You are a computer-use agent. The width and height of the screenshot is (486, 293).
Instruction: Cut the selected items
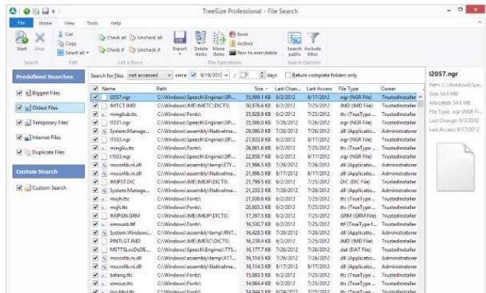point(66,34)
